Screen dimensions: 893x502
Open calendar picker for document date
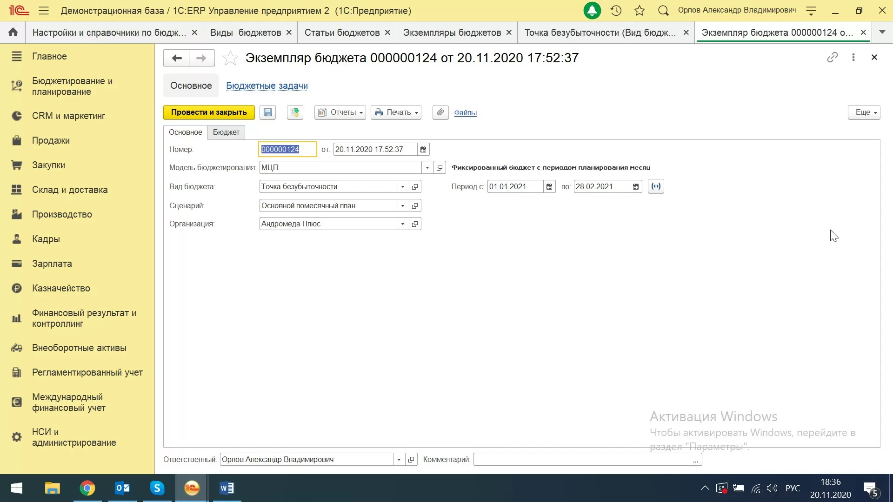tap(423, 149)
